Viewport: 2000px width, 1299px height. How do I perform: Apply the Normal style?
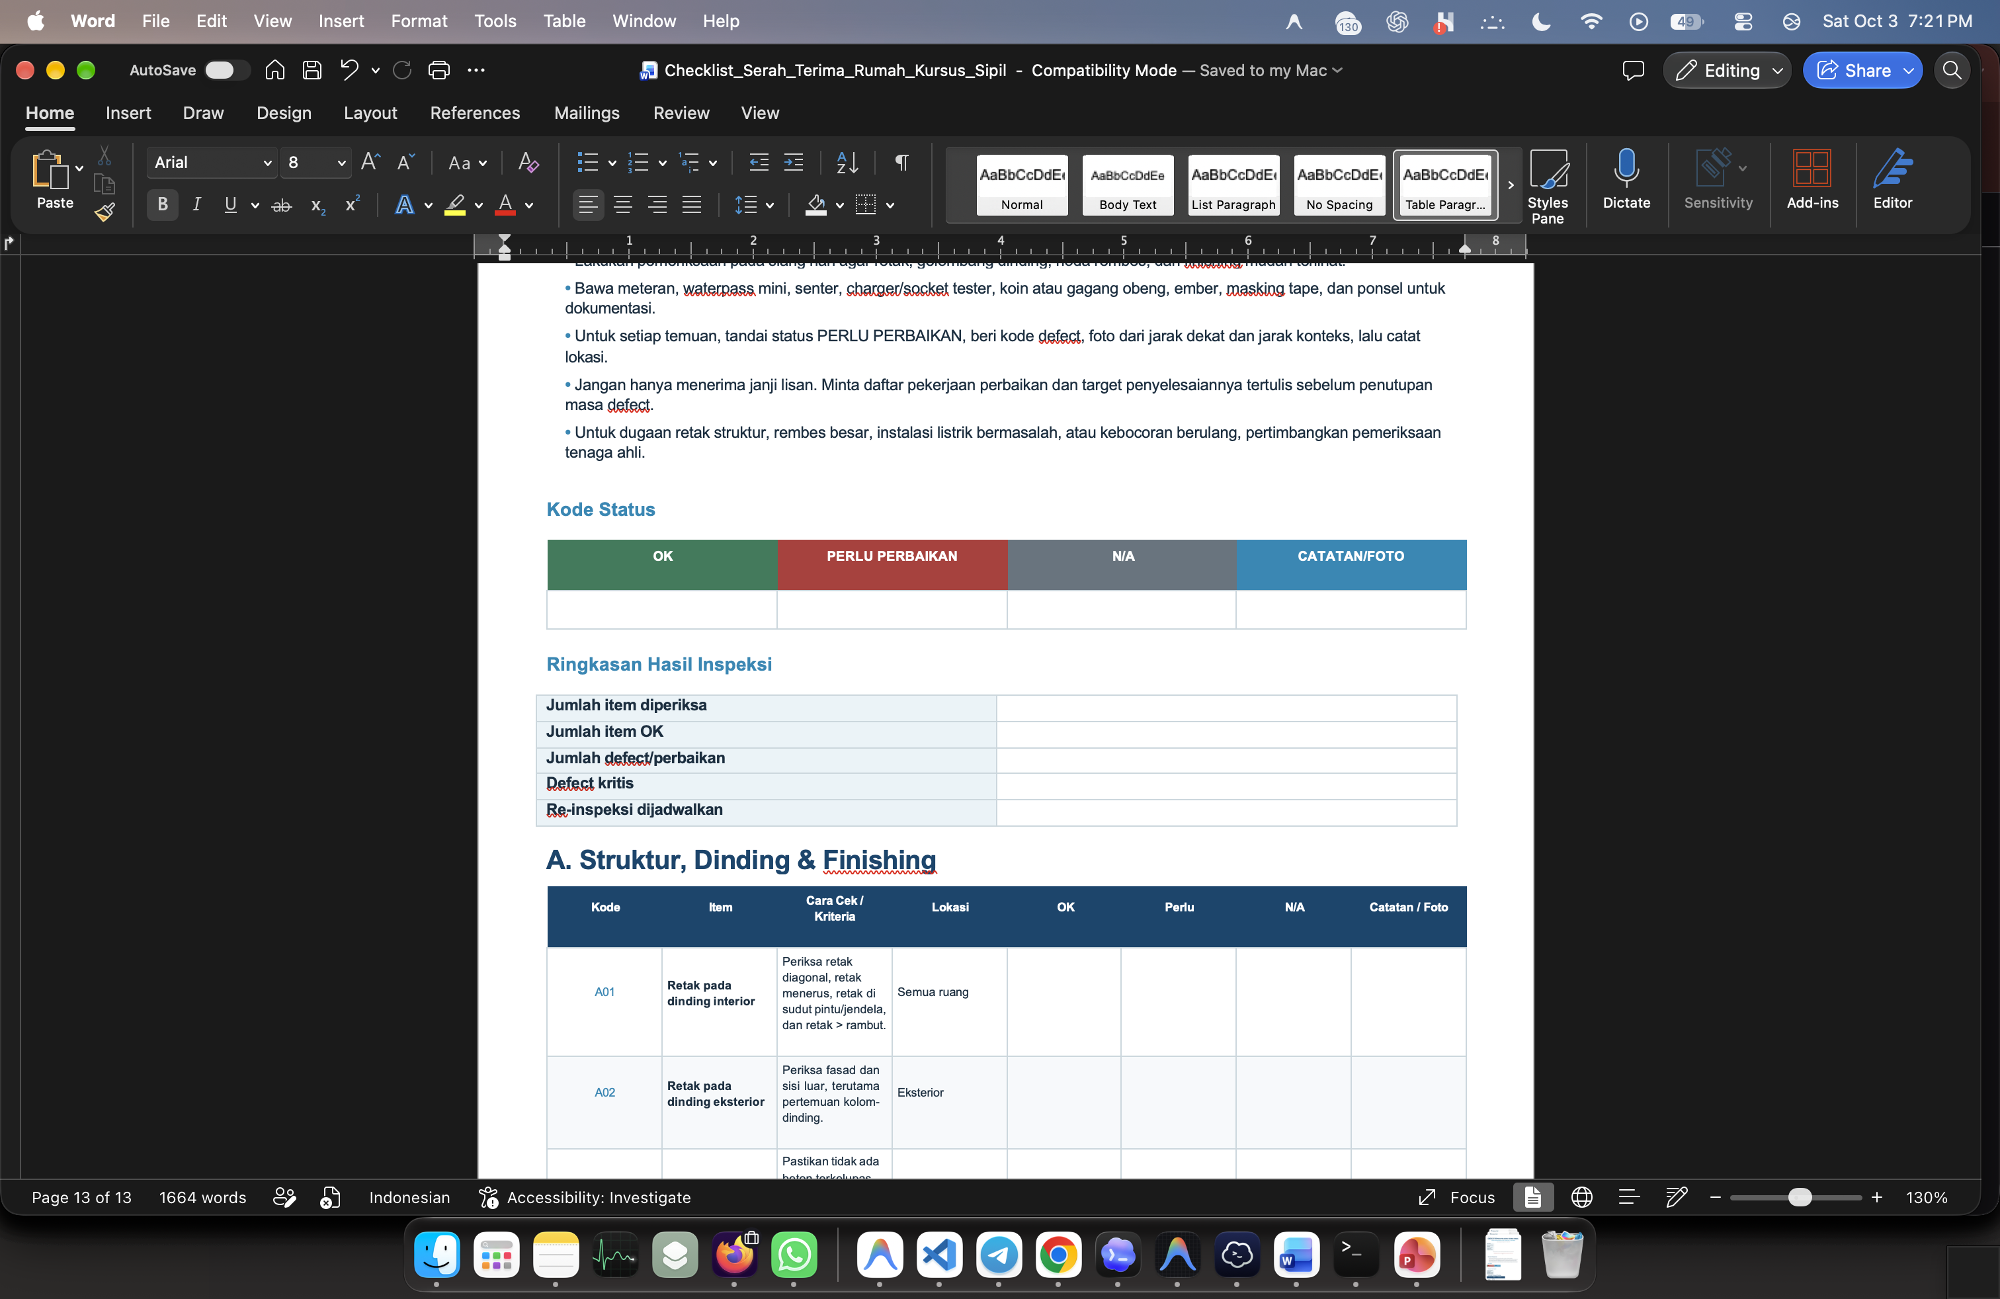1022,185
